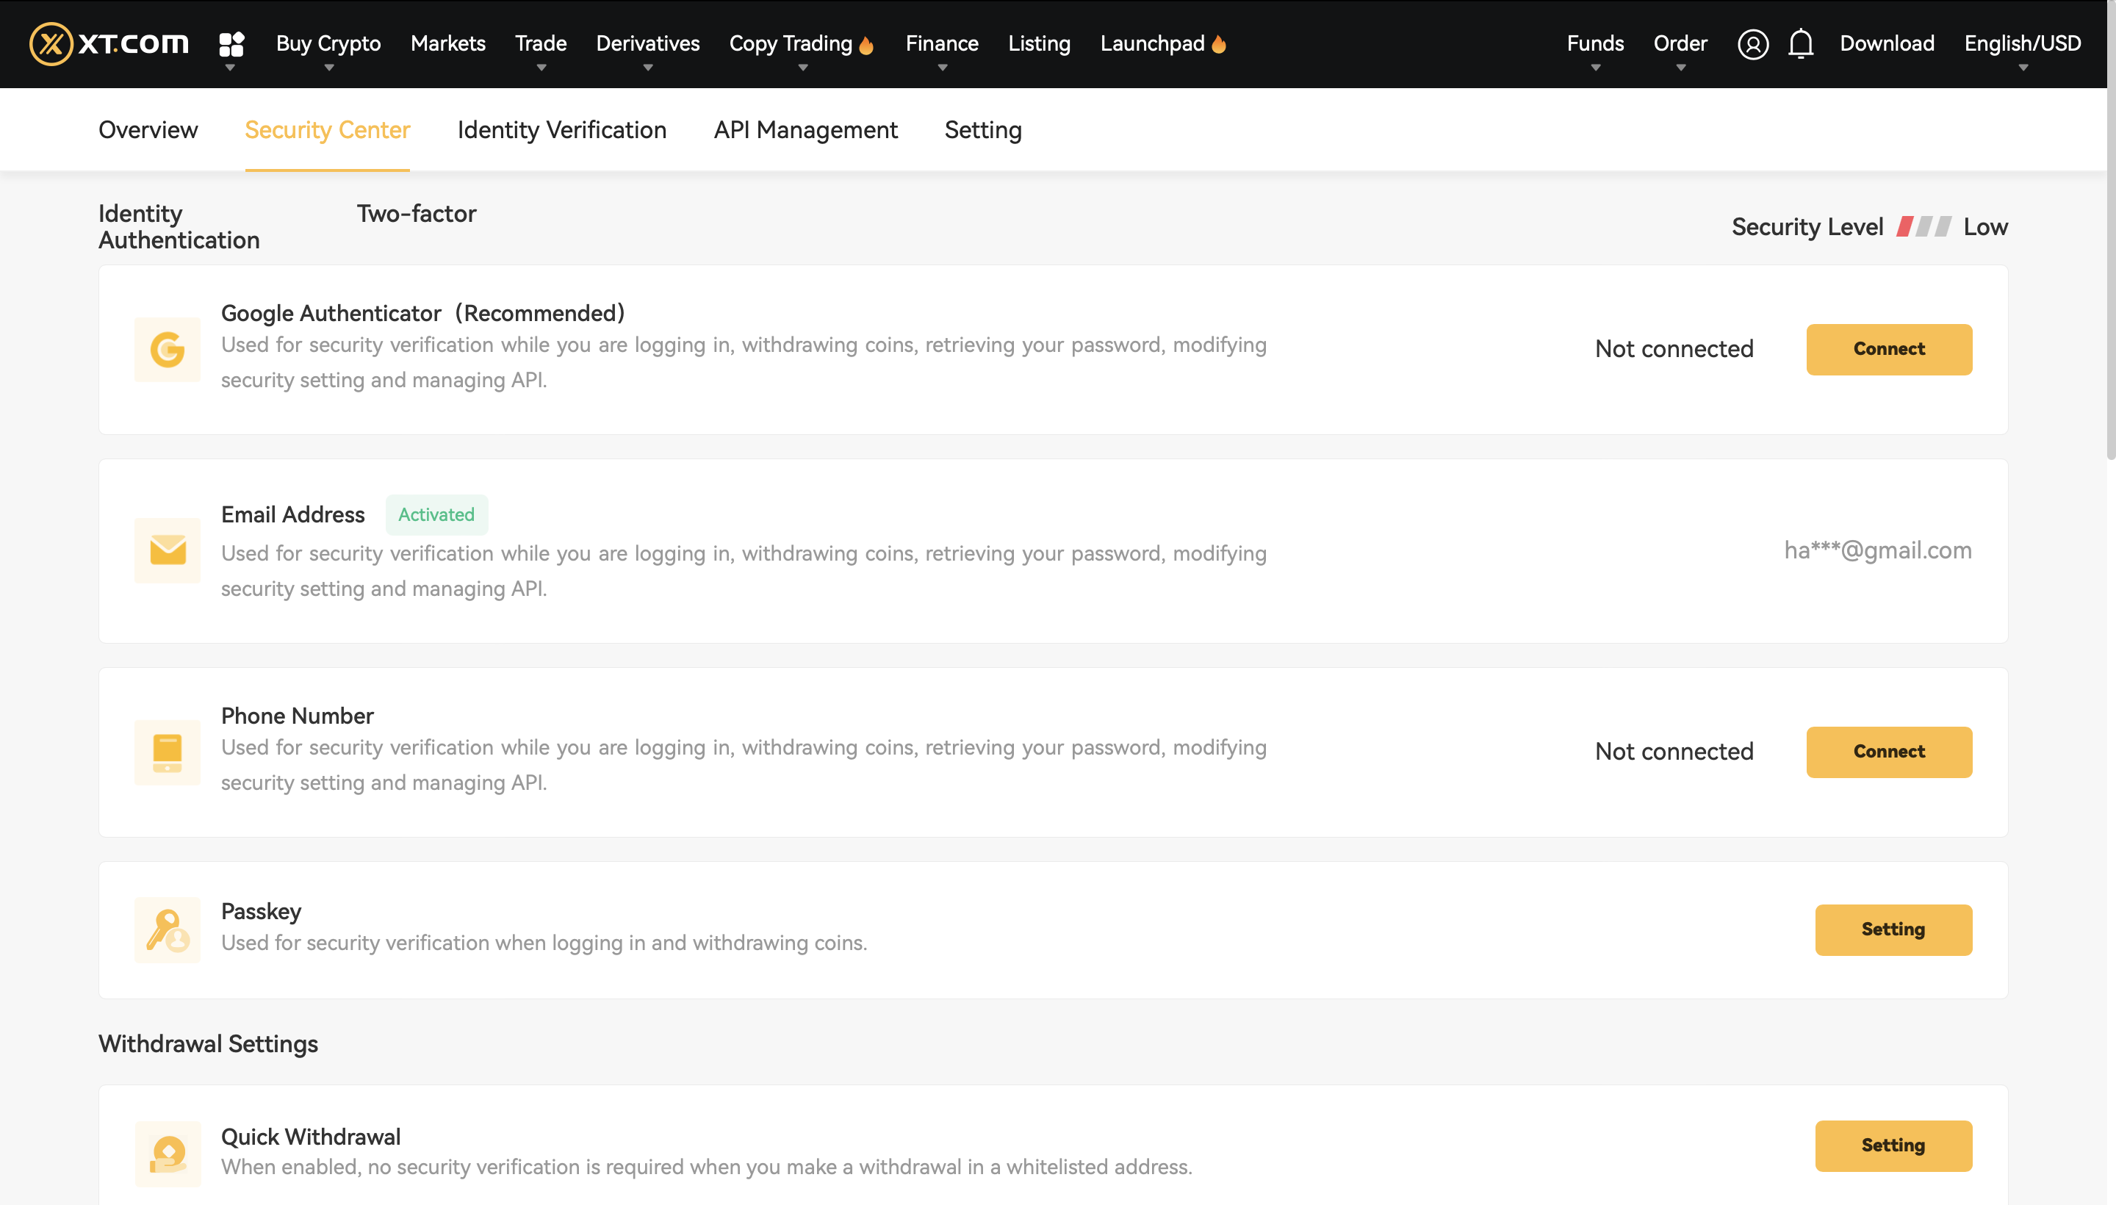Click the Email Address envelope icon
The width and height of the screenshot is (2116, 1205).
coord(168,550)
